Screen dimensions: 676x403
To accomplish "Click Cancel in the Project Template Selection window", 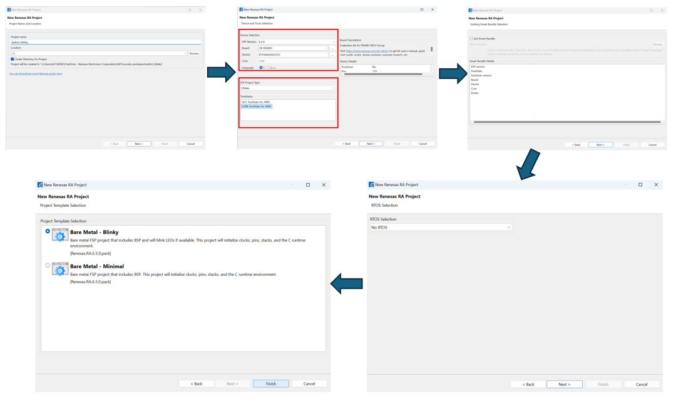I will 309,384.
